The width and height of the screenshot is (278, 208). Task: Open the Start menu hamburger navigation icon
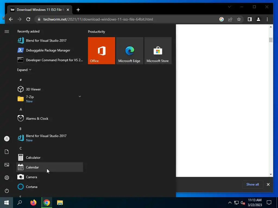(7, 31)
